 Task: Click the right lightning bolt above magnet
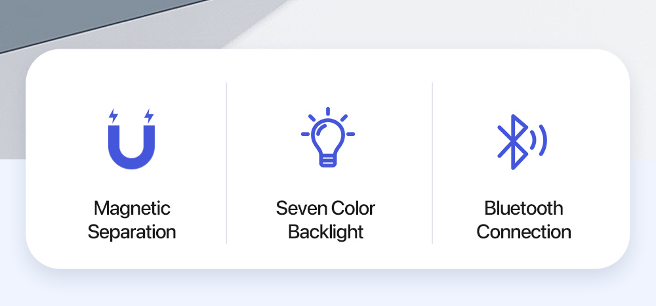pyautogui.click(x=149, y=116)
